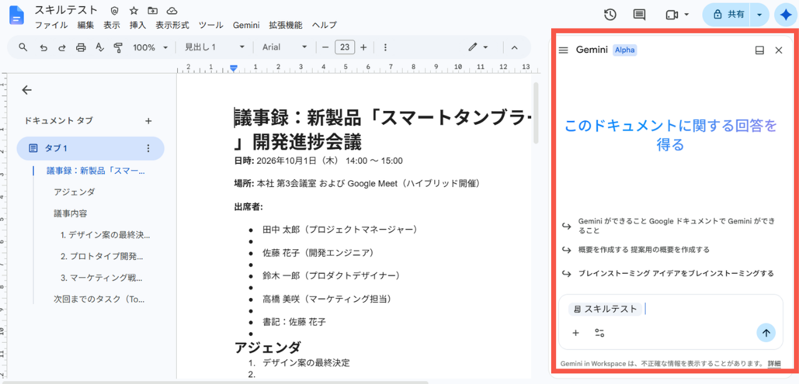This screenshot has height=384, width=799.
Task: Undo the last action
Action: (43, 47)
